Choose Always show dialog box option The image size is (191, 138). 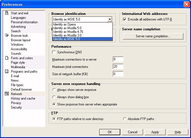click(x=54, y=97)
